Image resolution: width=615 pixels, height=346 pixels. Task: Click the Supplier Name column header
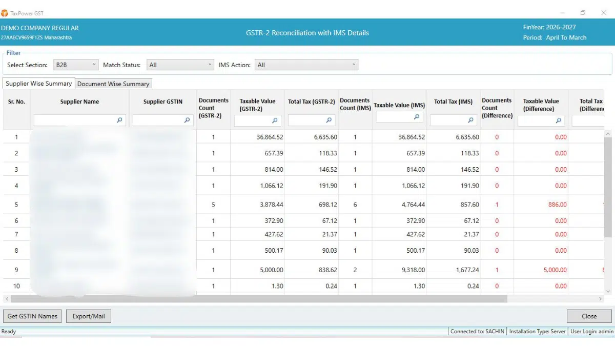79,101
